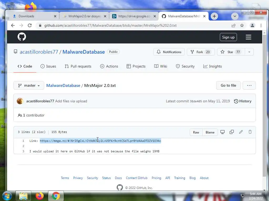Open the Actions tab

click(x=109, y=66)
